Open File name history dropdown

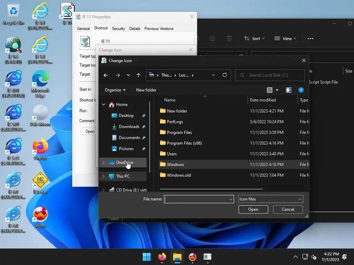231,199
